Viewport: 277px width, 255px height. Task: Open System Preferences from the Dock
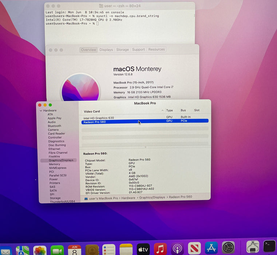pyautogui.click(x=228, y=247)
